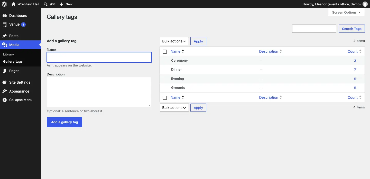Click the search magnifier icon in admin bar
The image size is (370, 179).
point(45,4)
